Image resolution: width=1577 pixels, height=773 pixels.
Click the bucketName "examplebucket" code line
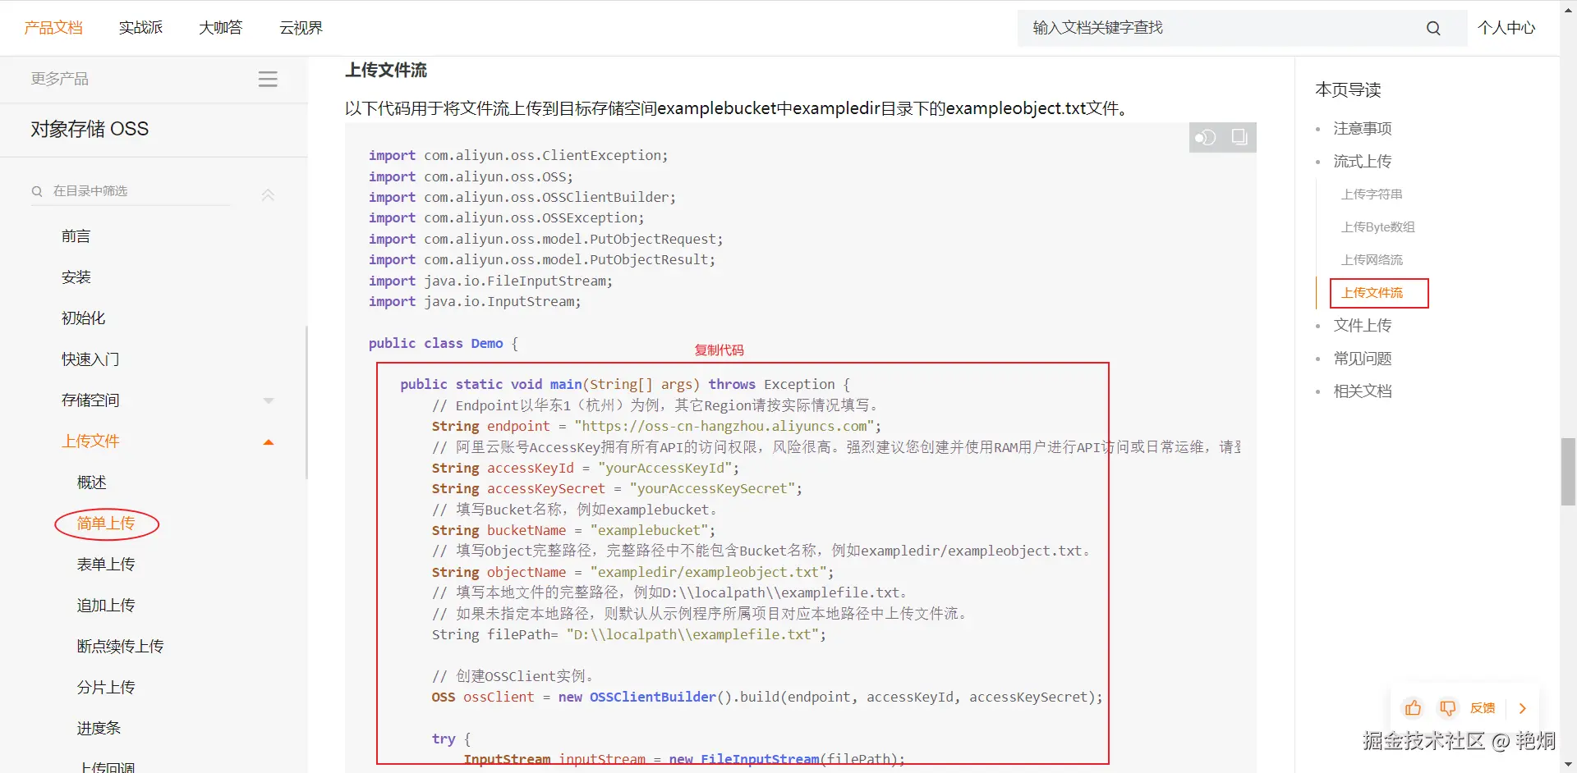click(x=573, y=531)
